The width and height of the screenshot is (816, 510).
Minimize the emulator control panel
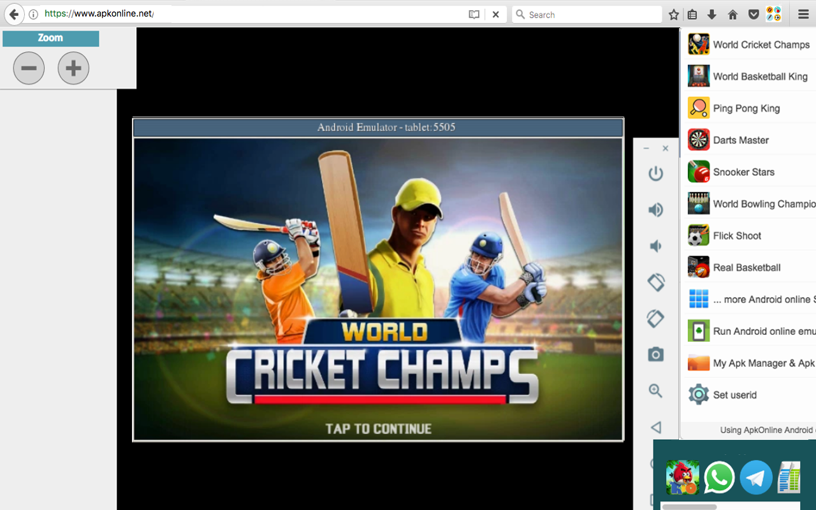[x=646, y=148]
